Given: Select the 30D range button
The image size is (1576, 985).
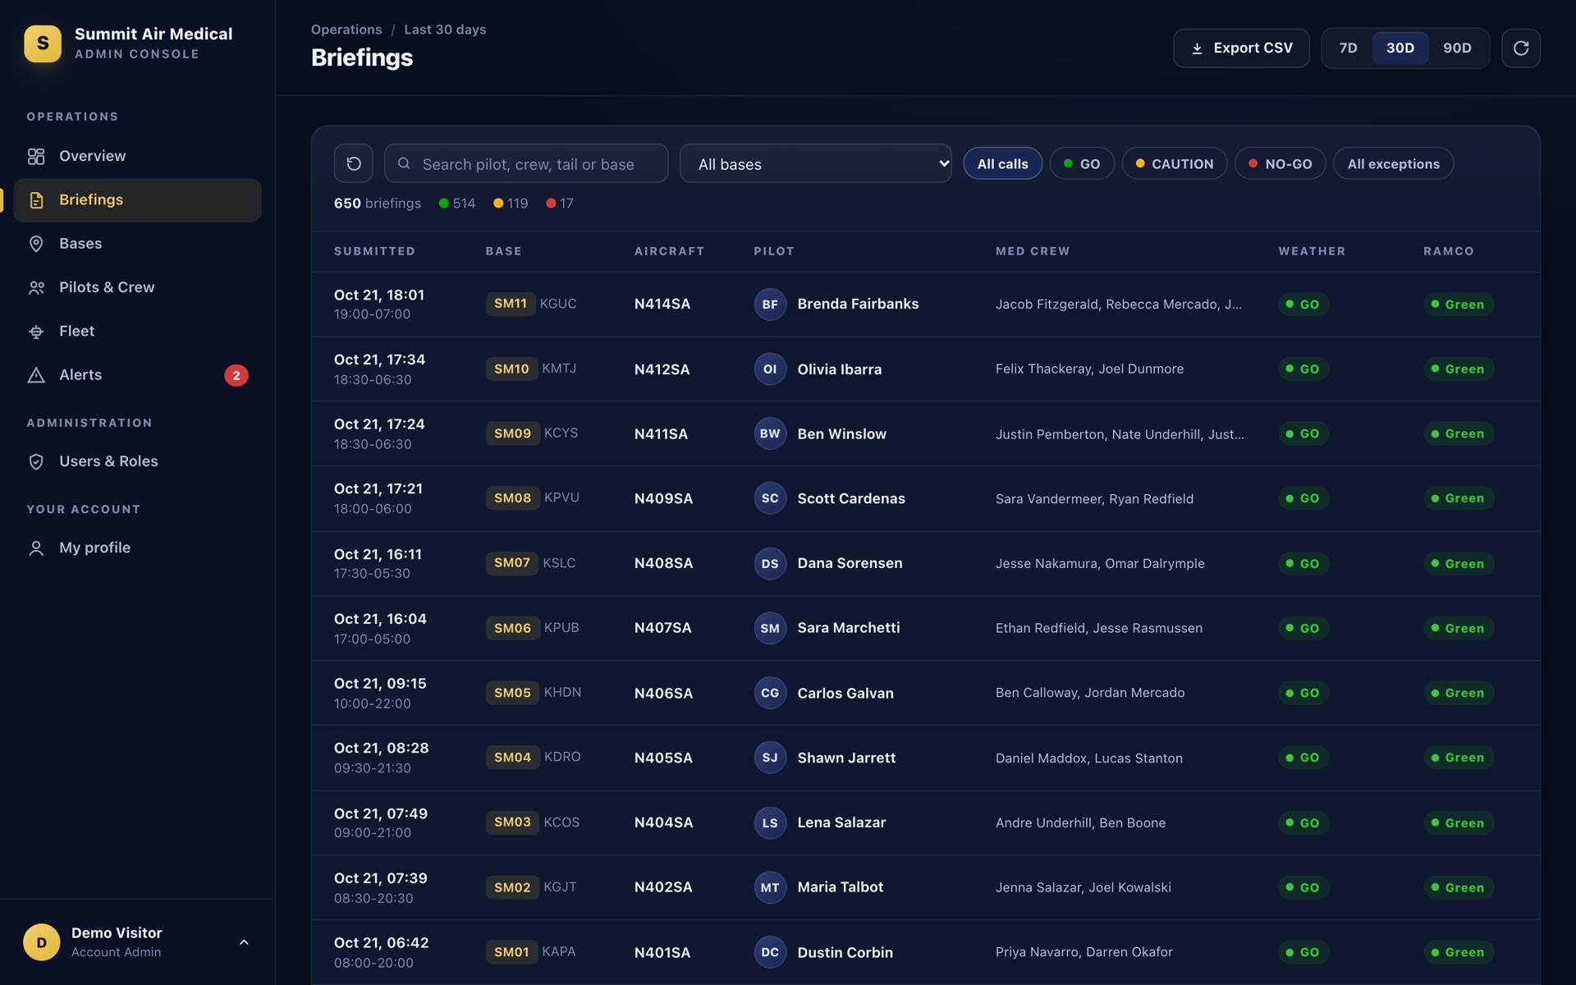Looking at the screenshot, I should 1400,48.
